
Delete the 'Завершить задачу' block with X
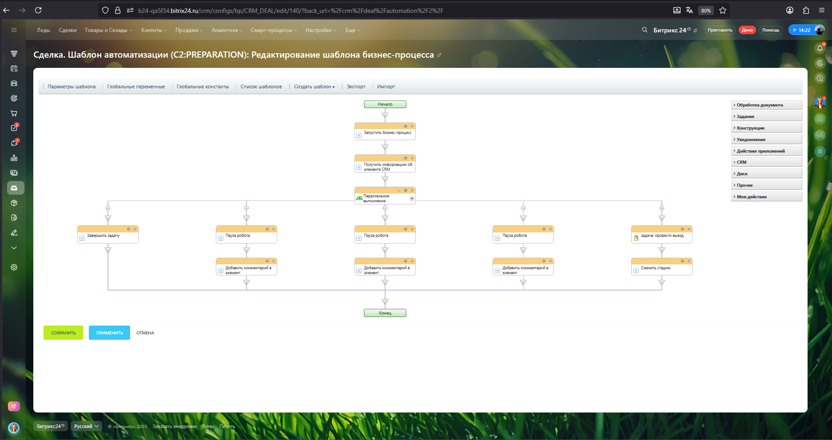tap(135, 229)
